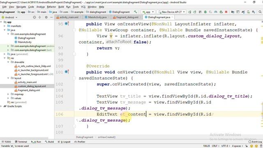
Task: Open the Refactor menu
Action: [x=51, y=7]
